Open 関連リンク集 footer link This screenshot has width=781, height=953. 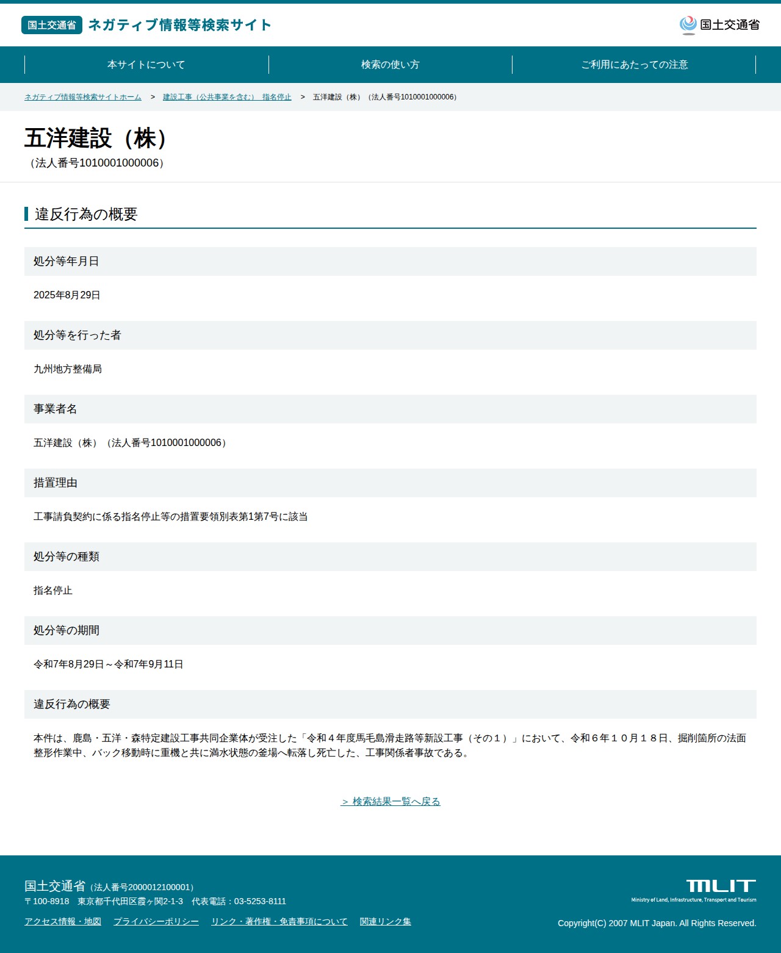pos(386,921)
